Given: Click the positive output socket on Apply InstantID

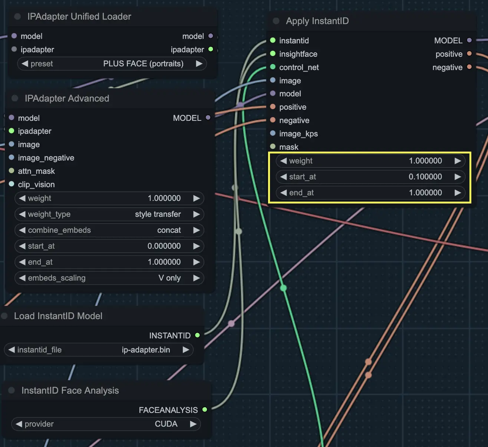Looking at the screenshot, I should tap(469, 53).
